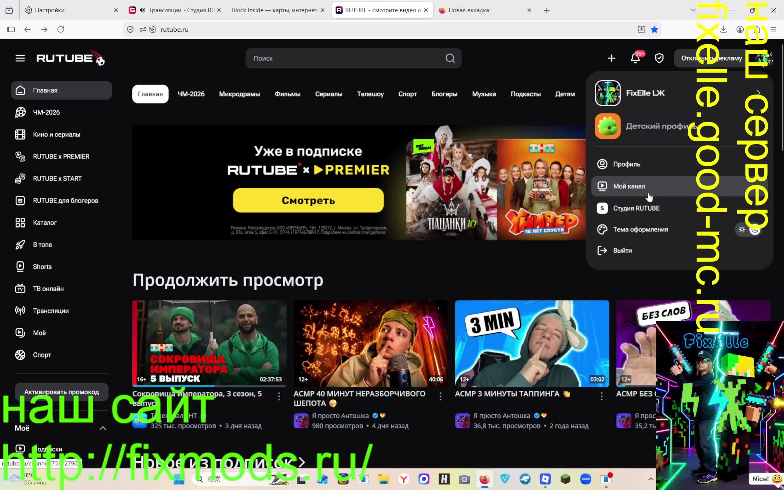Open the notifications bell

pos(635,58)
